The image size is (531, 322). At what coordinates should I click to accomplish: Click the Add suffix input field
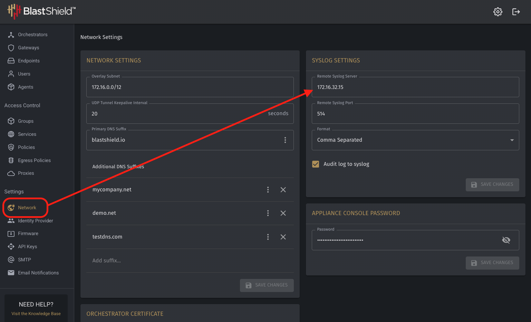[190, 261]
